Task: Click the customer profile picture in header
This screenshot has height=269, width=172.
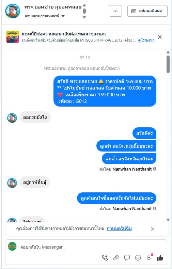Action: pyautogui.click(x=13, y=11)
